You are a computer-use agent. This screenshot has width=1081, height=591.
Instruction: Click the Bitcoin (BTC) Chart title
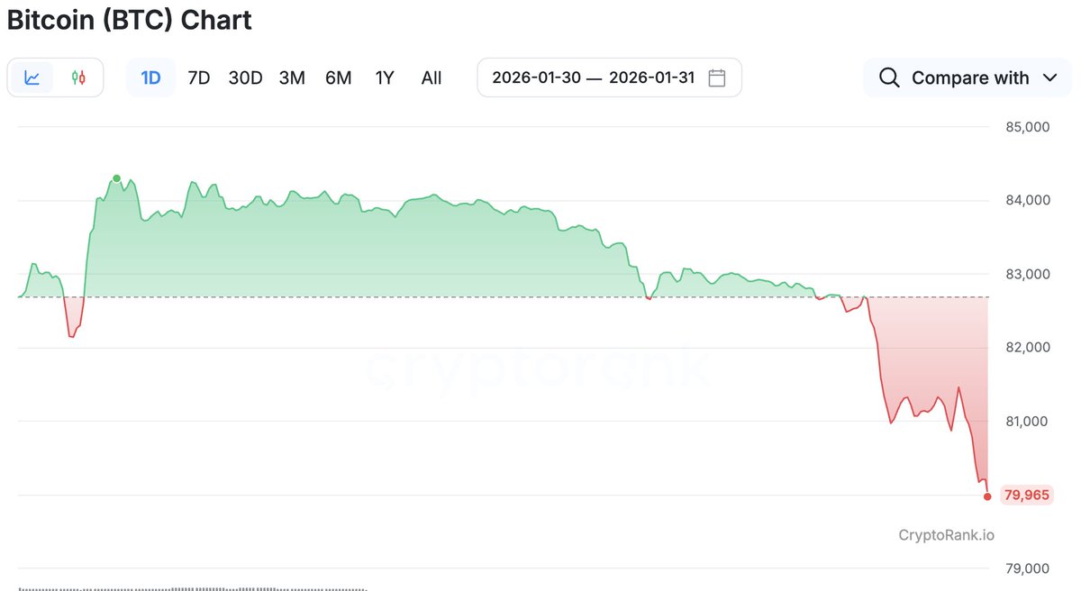pyautogui.click(x=130, y=20)
